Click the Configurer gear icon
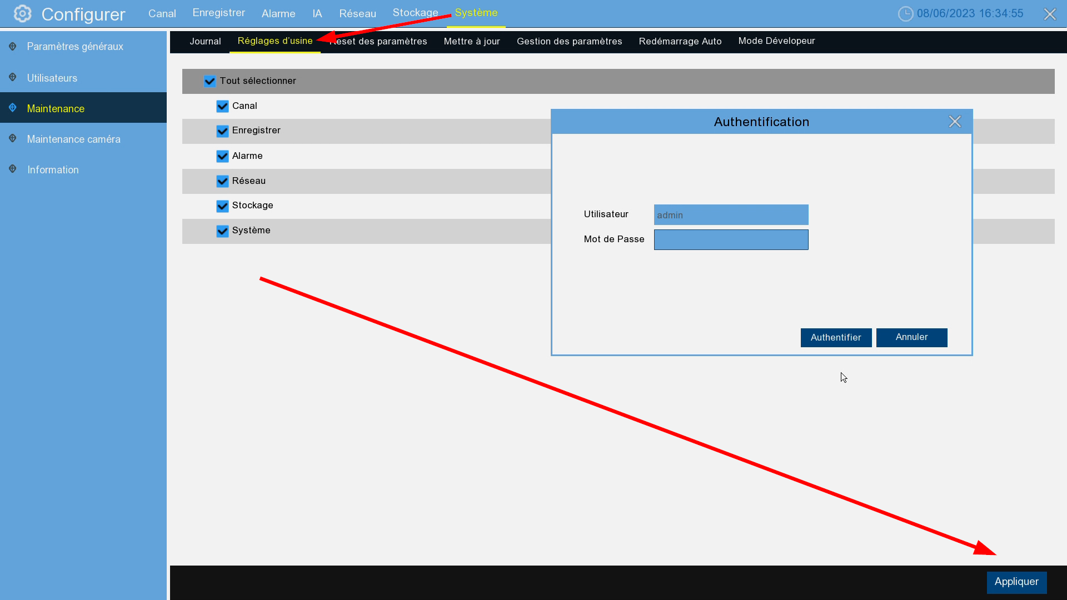This screenshot has width=1067, height=600. pos(22,14)
